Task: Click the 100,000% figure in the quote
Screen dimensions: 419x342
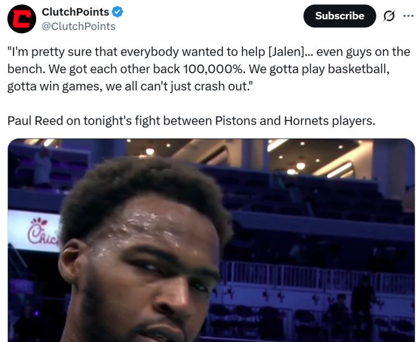Action: [215, 69]
